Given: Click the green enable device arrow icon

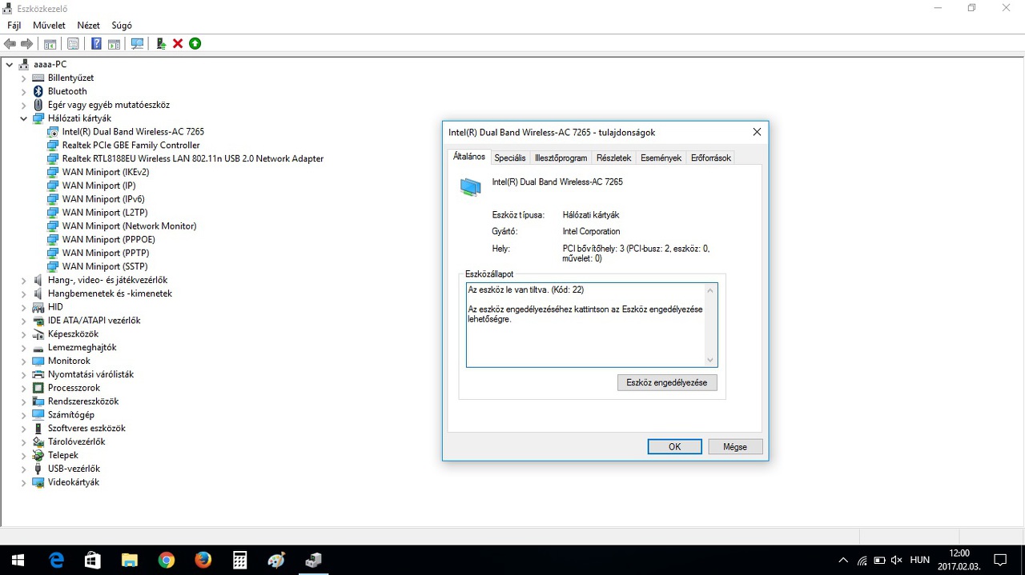Looking at the screenshot, I should (195, 44).
